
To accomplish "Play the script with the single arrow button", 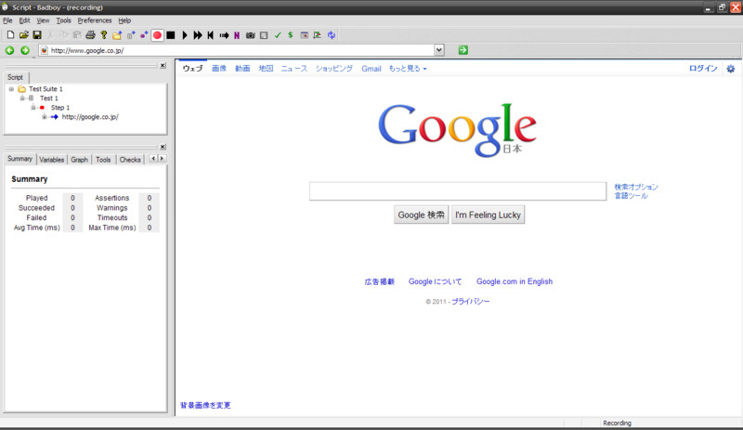I will tap(185, 35).
